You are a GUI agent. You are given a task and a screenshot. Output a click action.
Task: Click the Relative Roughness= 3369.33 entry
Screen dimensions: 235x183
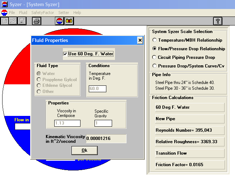[x=190, y=142]
